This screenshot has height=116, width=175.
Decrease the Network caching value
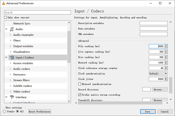(166, 63)
